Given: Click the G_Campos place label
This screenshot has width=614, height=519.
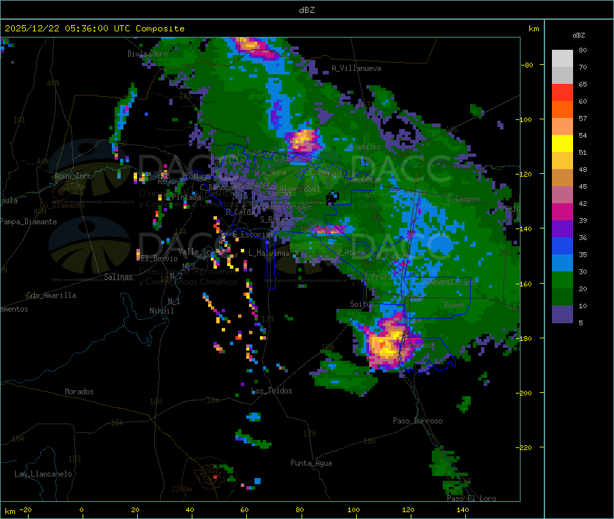Looking at the screenshot, I should click(x=464, y=199).
